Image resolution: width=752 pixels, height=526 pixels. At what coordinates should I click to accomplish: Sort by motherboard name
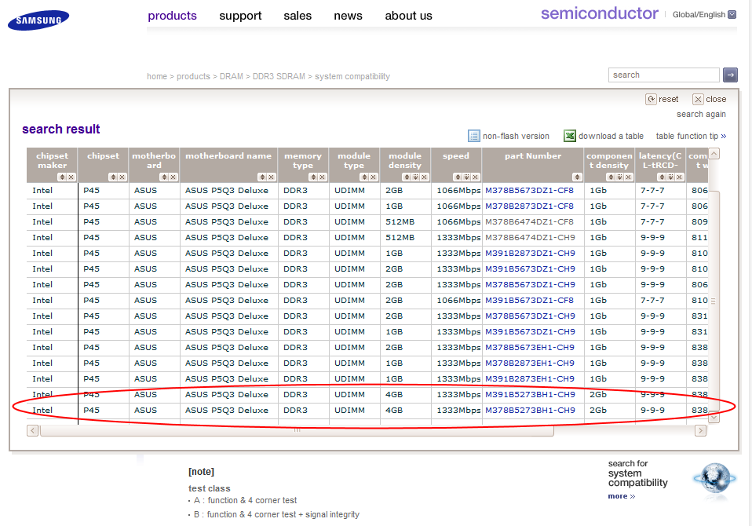pyautogui.click(x=262, y=177)
